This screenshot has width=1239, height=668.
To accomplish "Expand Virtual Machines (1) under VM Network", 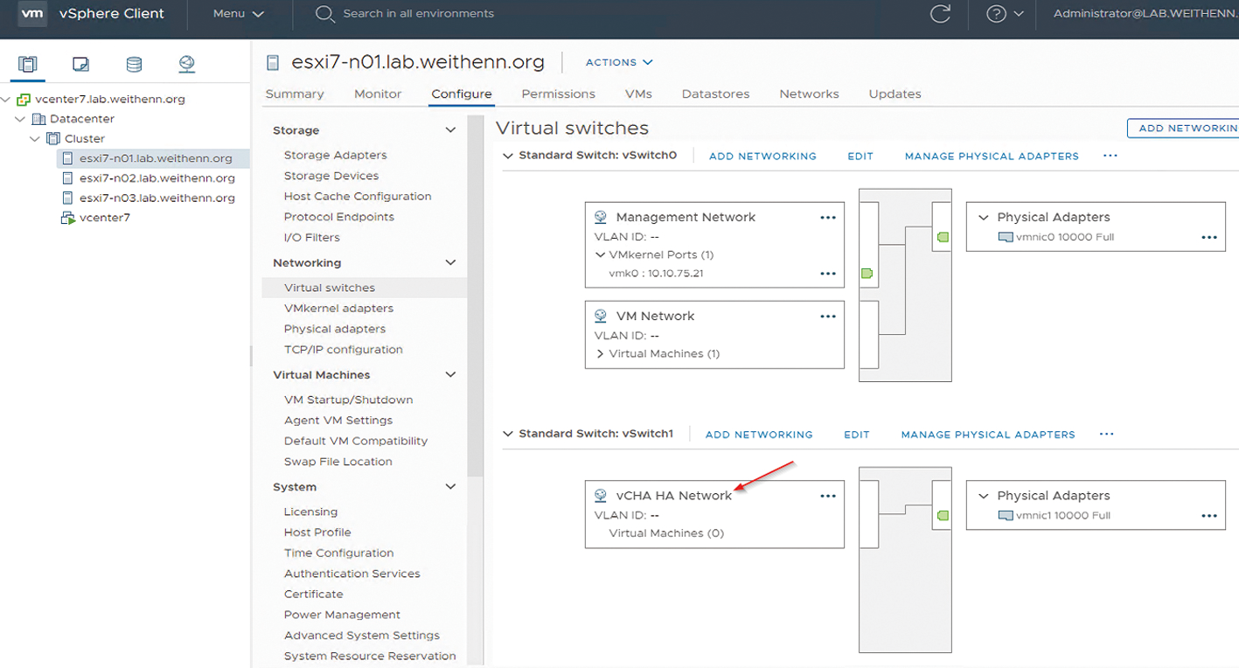I will tap(601, 354).
